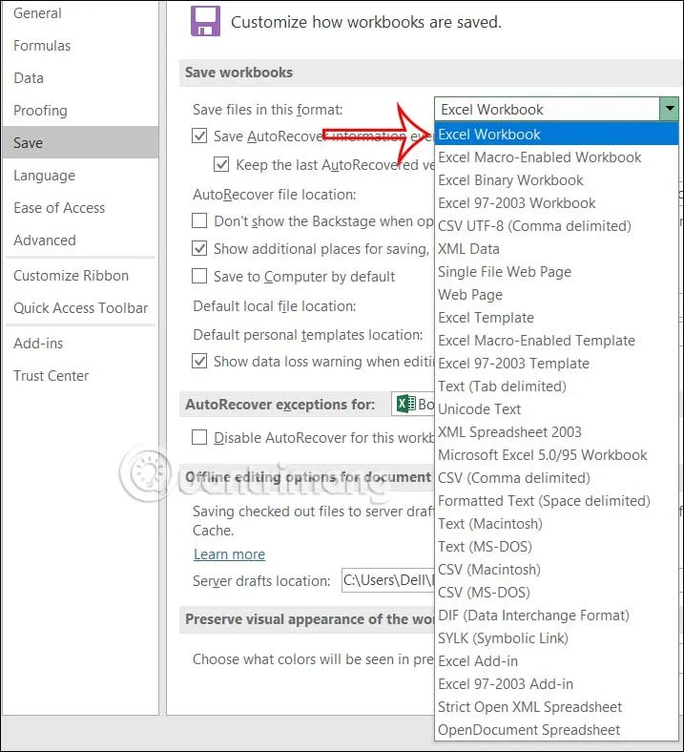Select Excel 97-2003 Add-in format
This screenshot has width=684, height=752.
pyautogui.click(x=556, y=684)
